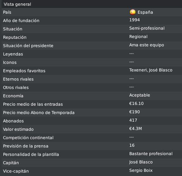
Task: Click the Spain flag icon
Action: 133,12
